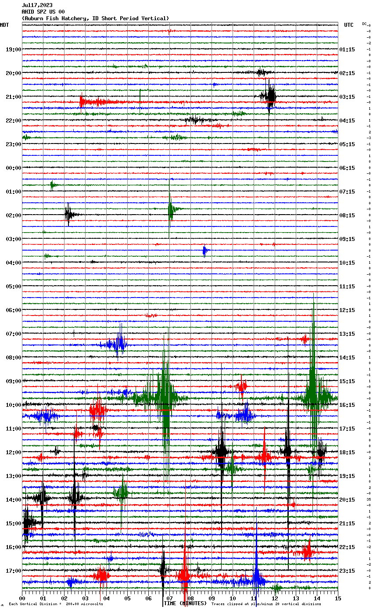This screenshot has width=373, height=610.
Task: Click minute tick 12 on bottom axis
Action: [x=275, y=598]
